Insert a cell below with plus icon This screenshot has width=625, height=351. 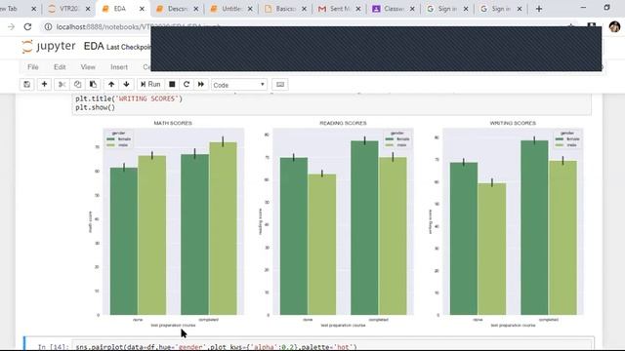tap(44, 85)
